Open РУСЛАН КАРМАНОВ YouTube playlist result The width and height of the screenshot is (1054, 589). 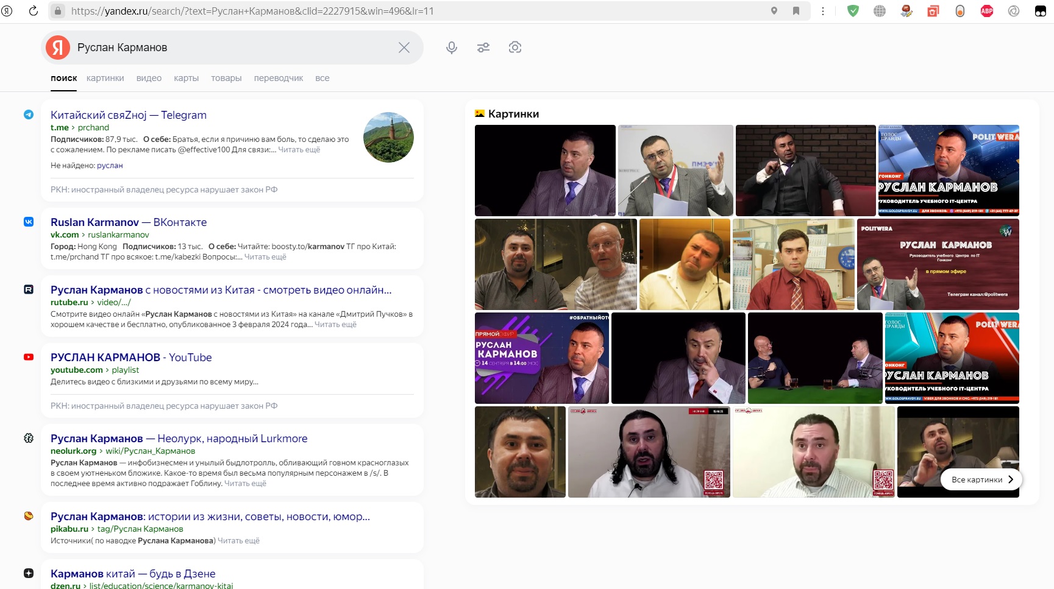(131, 358)
